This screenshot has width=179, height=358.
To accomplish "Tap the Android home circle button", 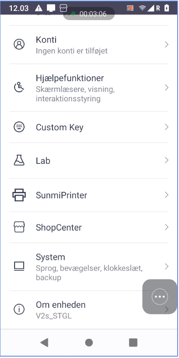I will click(89, 342).
